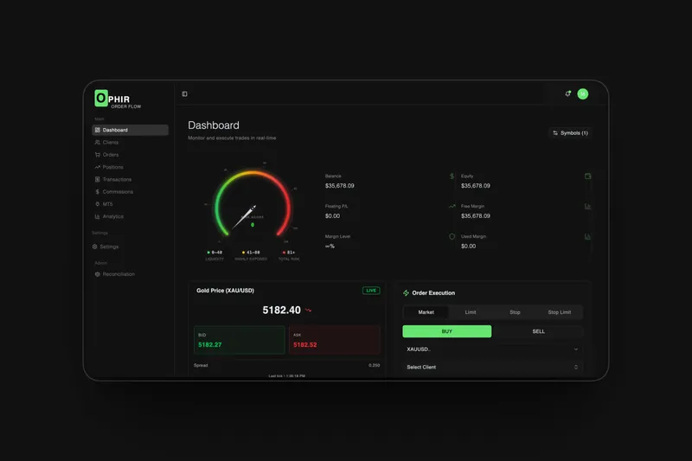Switch to the Stop Limit tab

point(560,312)
